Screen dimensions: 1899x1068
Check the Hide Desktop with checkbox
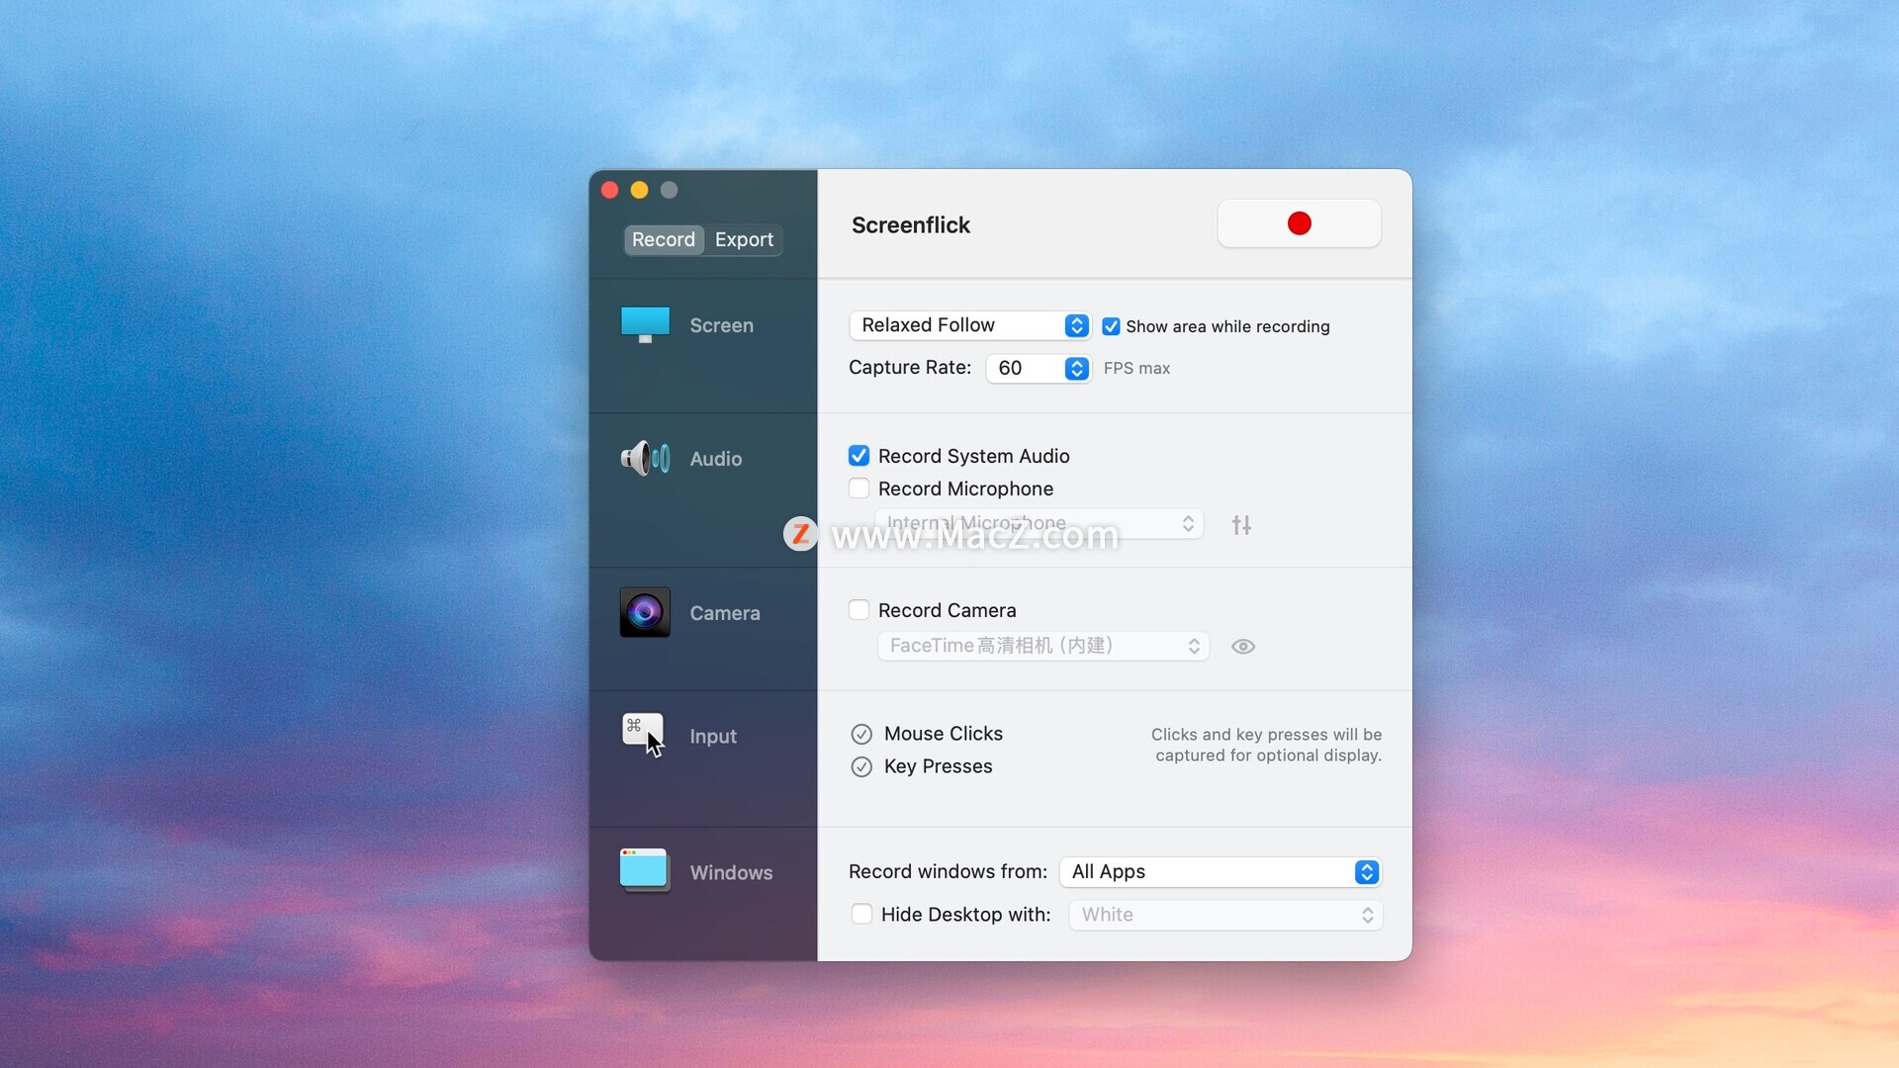(x=861, y=915)
